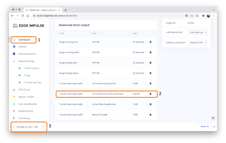Open Chrome three-dot menu
Image resolution: width=226 pixels, height=143 pixels.
[x=213, y=16]
